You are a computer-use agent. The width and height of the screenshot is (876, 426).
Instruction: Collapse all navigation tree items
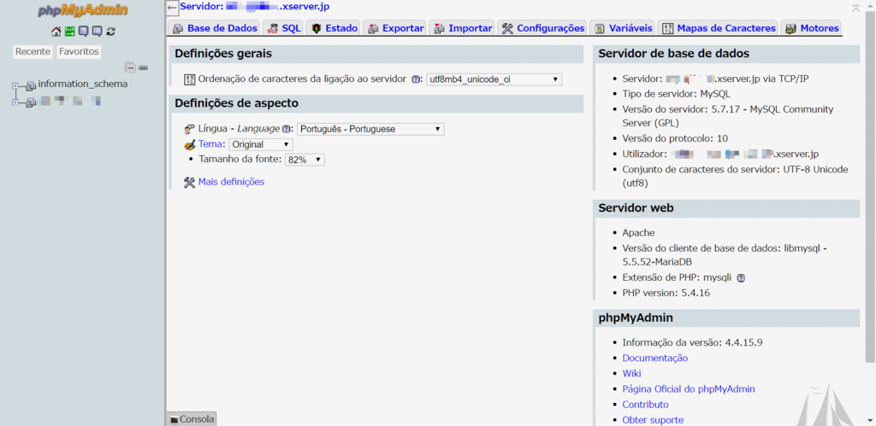130,67
